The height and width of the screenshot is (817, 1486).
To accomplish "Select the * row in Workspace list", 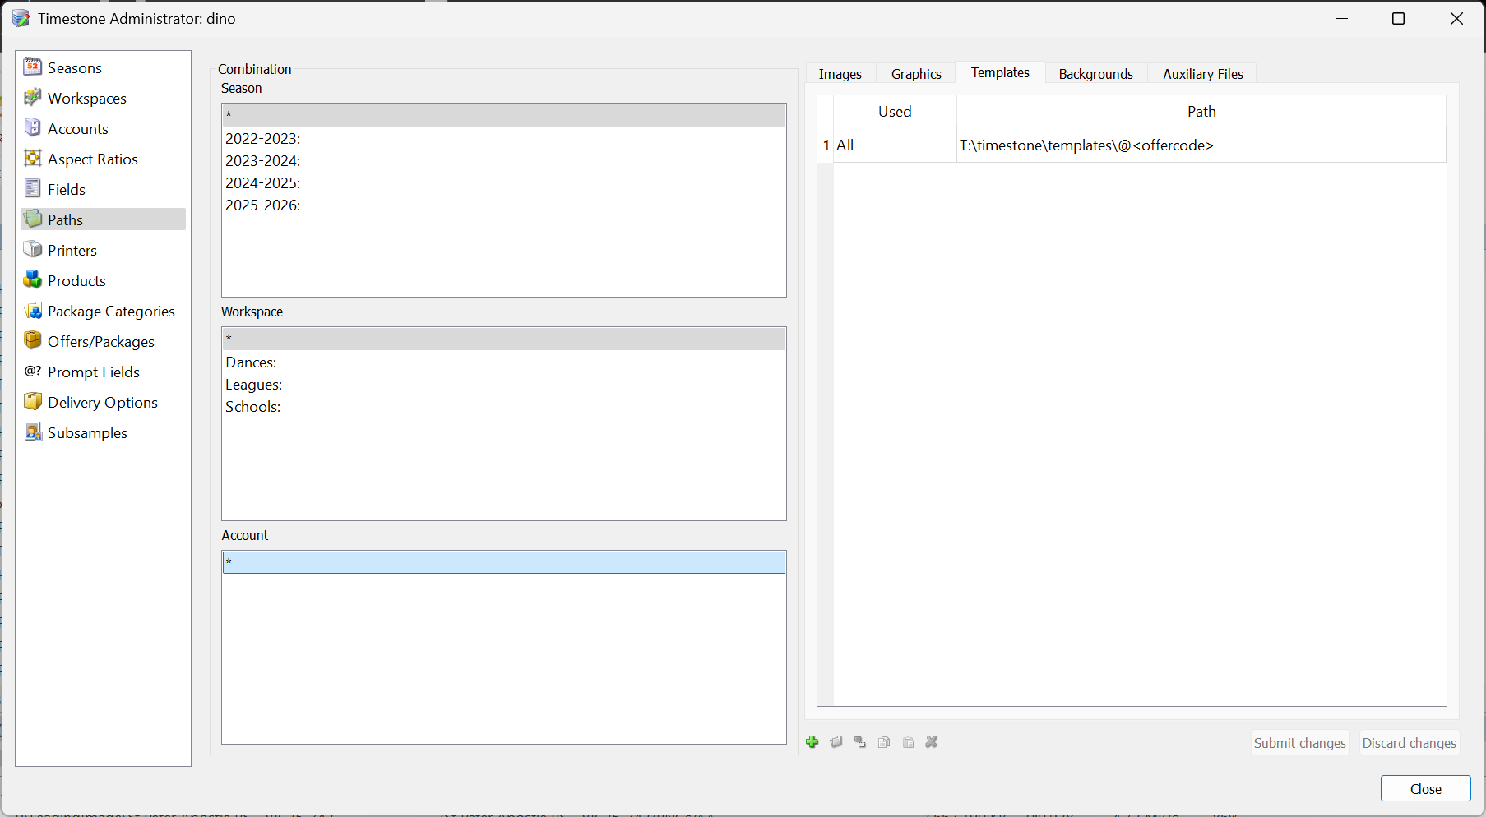I will pos(504,339).
